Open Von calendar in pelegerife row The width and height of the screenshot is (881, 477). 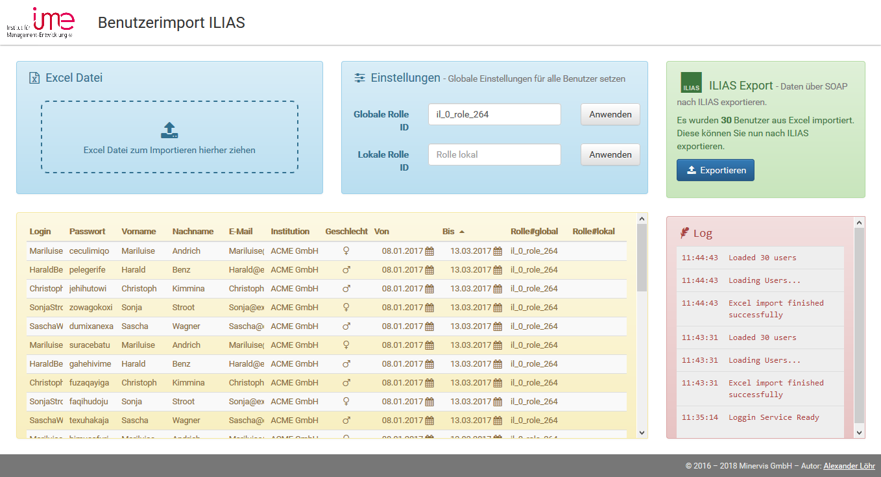429,270
